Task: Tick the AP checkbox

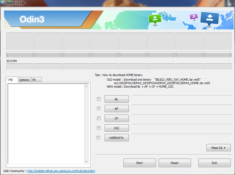Action: [x=99, y=108]
